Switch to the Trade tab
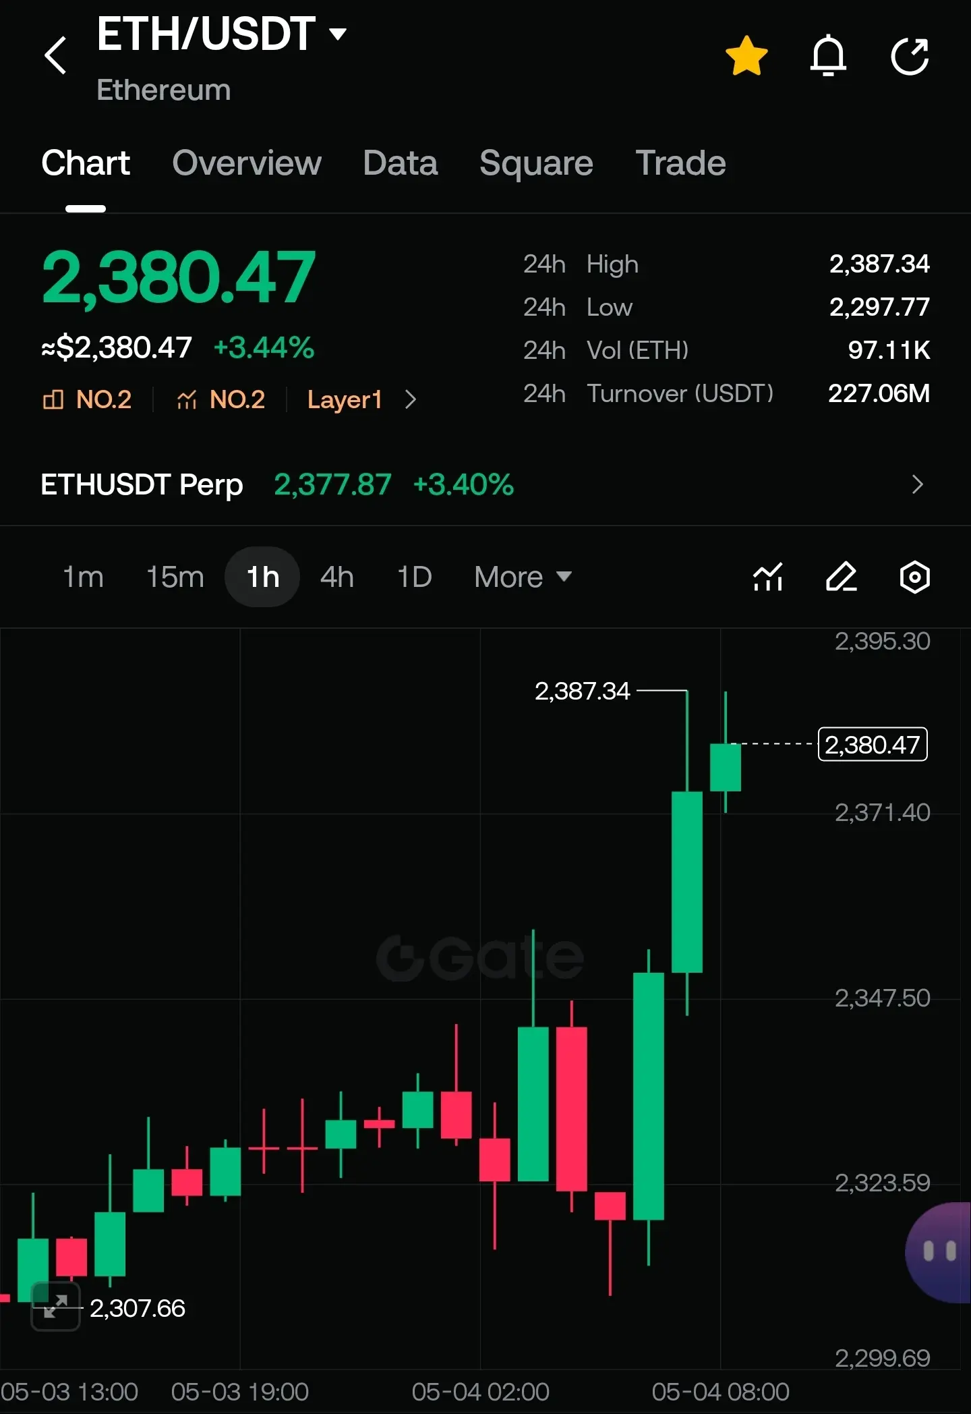Viewport: 971px width, 1414px height. (680, 163)
